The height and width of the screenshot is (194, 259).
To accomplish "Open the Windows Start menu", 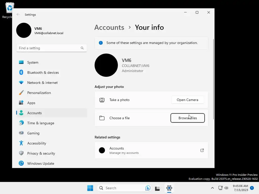I will (x=90, y=188).
